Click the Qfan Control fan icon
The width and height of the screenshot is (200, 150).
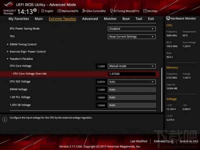[84, 11]
